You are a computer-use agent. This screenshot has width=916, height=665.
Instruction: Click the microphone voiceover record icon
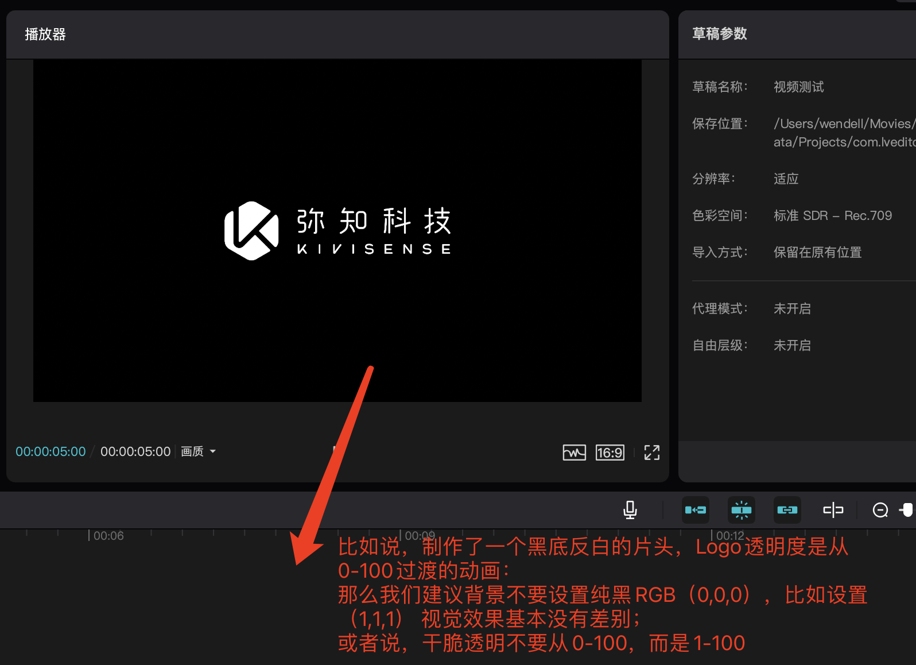pyautogui.click(x=630, y=509)
